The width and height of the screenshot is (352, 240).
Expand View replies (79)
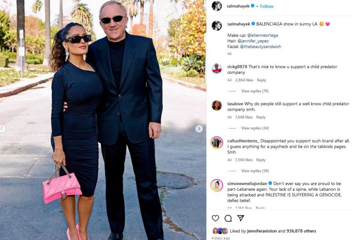click(255, 91)
